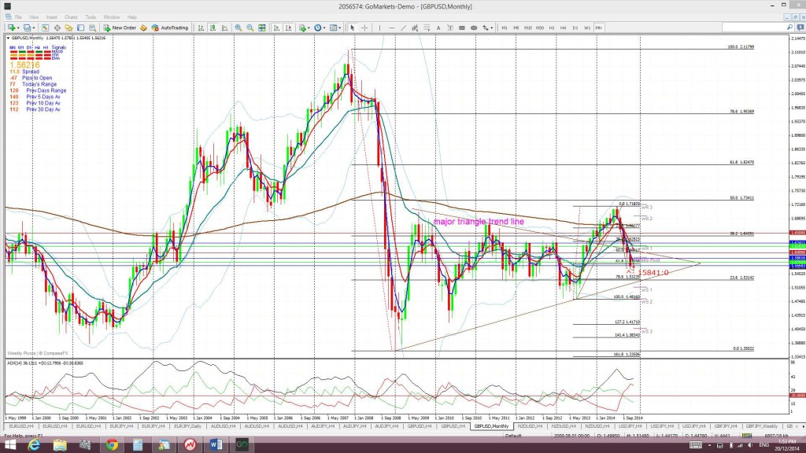
Task: Switch to the EURJPY,Daily chart tab
Action: 188,426
